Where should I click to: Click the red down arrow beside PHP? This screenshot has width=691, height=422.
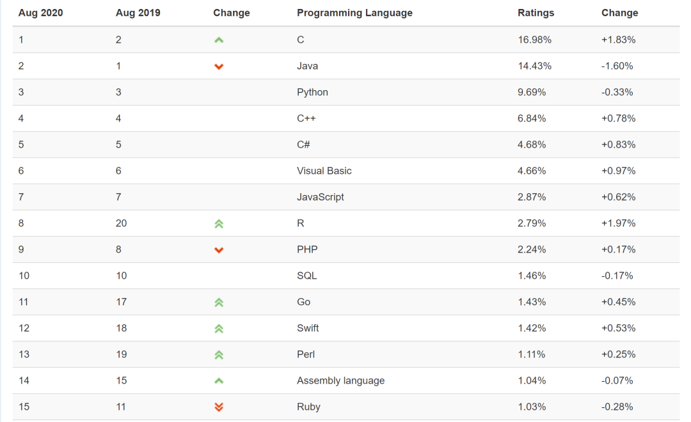pos(219,250)
